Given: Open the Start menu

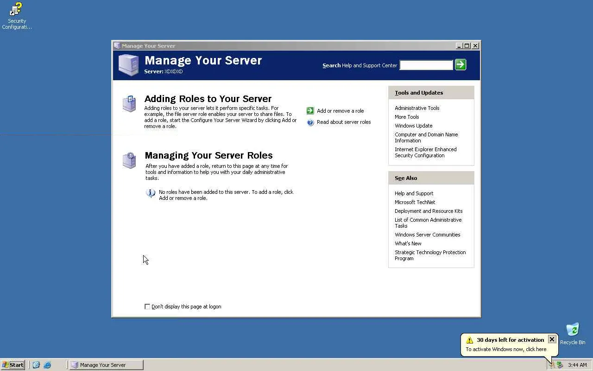Looking at the screenshot, I should [x=13, y=365].
